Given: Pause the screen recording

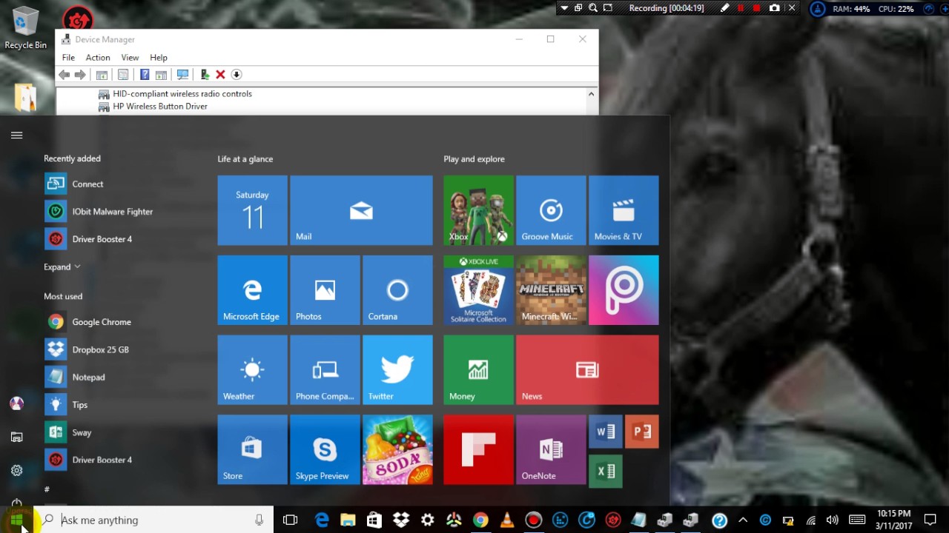Looking at the screenshot, I should [x=741, y=8].
